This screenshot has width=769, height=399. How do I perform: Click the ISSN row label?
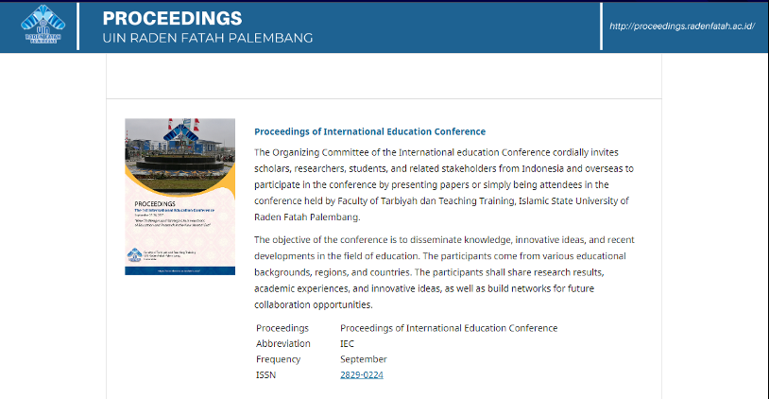click(x=266, y=374)
